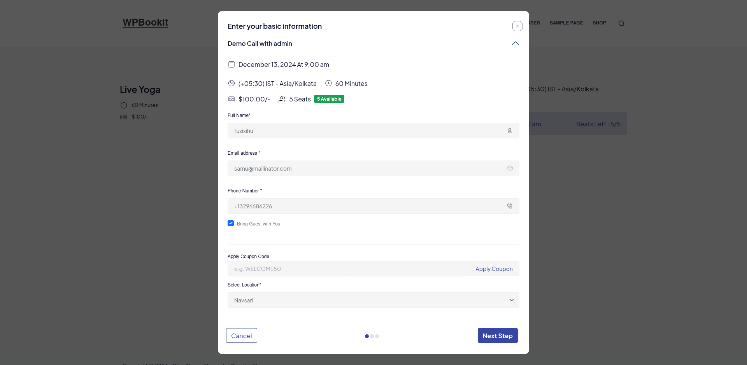Screen dimensions: 747x365
Task: Collapse the Demo Call with admin section
Action: (515, 44)
